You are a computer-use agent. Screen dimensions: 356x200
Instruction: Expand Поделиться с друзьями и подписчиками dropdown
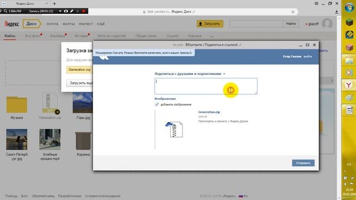click(x=190, y=74)
